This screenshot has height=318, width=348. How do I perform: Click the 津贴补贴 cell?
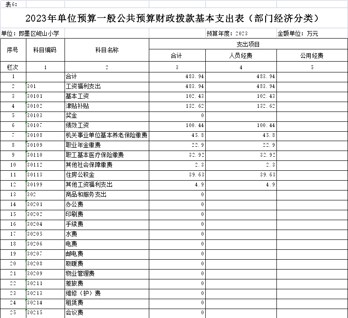tap(106, 106)
